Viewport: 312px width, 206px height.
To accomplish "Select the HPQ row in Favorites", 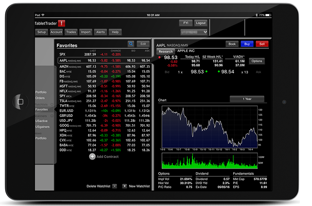I will pos(104,131).
